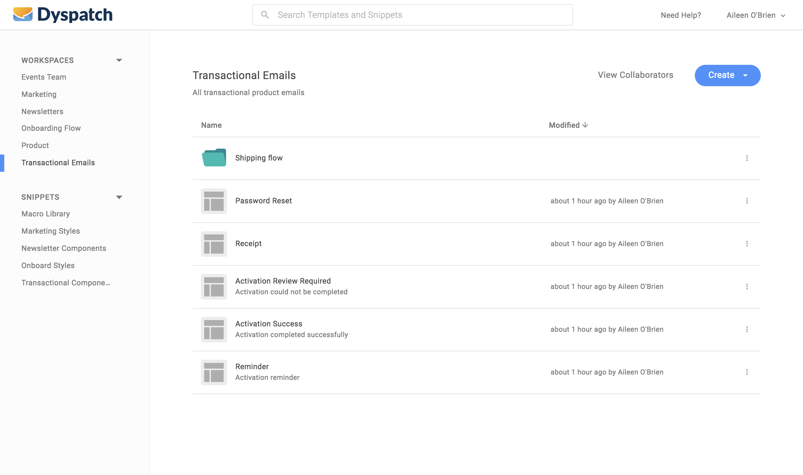Open more options for Password Reset
The image size is (803, 475).
pos(747,201)
